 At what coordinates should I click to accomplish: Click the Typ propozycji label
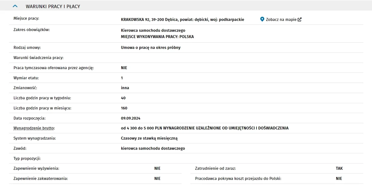pos(27,158)
